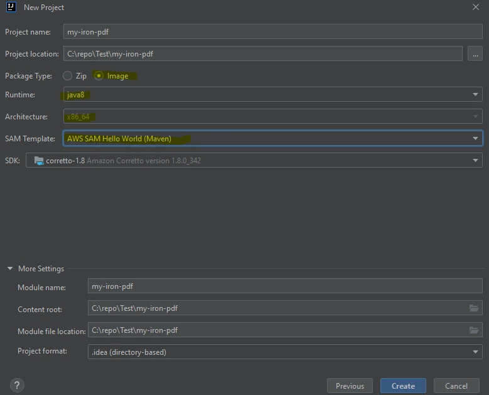Browse for project location with ellipsis button

tap(475, 53)
